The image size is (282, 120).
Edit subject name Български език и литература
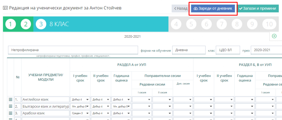pyautogui.click(x=45, y=106)
